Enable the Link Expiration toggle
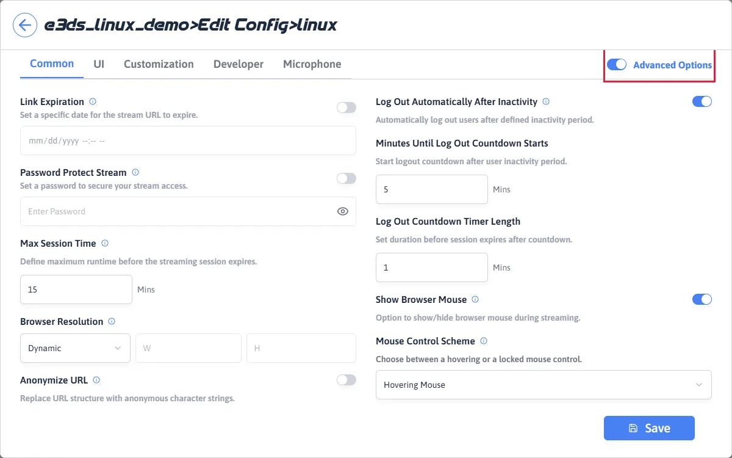732x458 pixels. click(346, 107)
